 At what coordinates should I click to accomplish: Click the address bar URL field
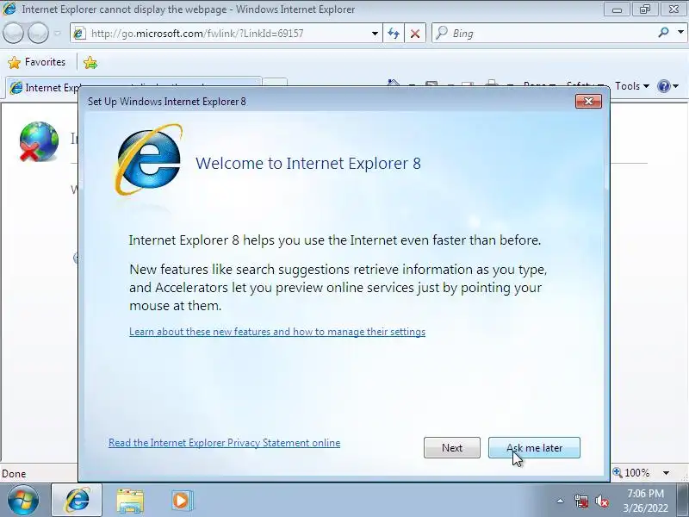click(x=227, y=34)
